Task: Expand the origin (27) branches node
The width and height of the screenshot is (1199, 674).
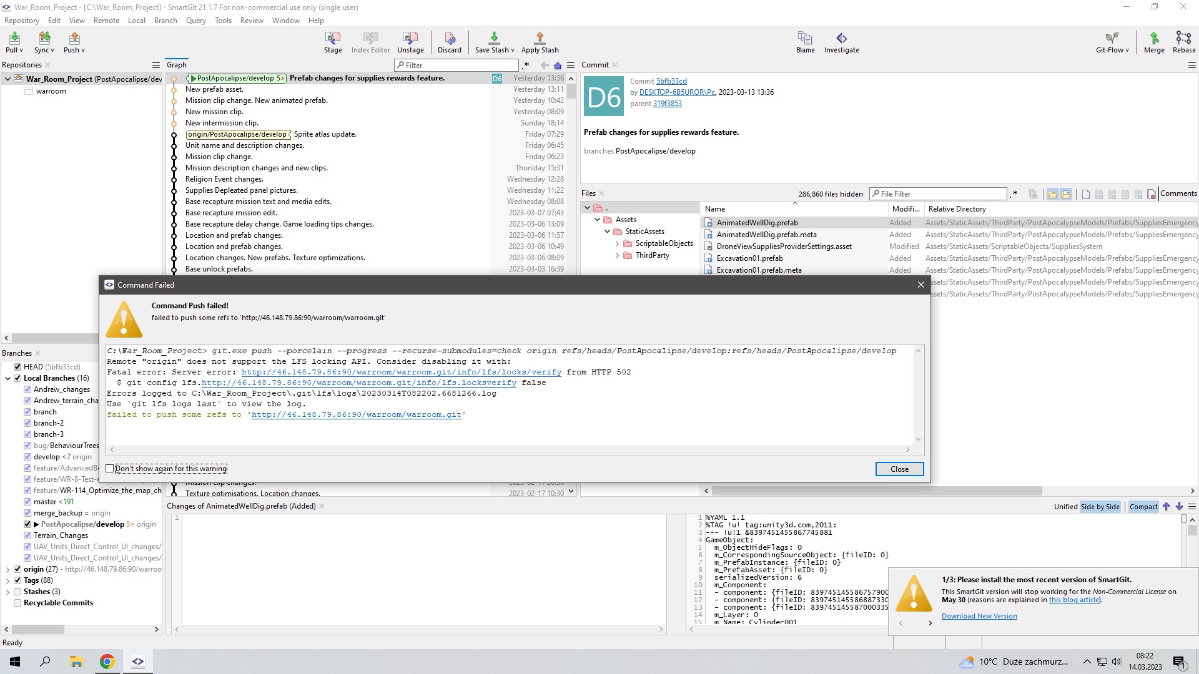Action: click(7, 569)
